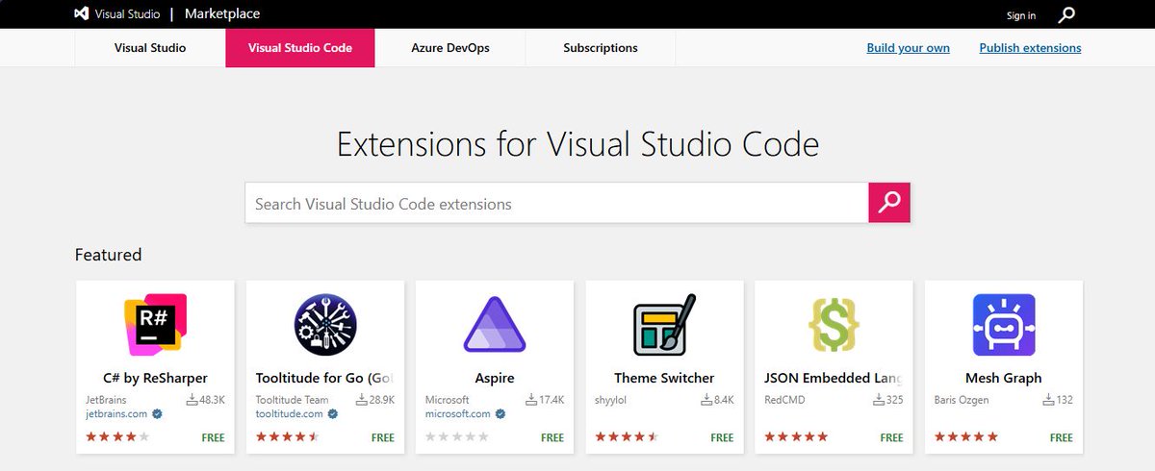Switch to the Visual Studio tab
This screenshot has height=471, width=1155.
click(150, 47)
